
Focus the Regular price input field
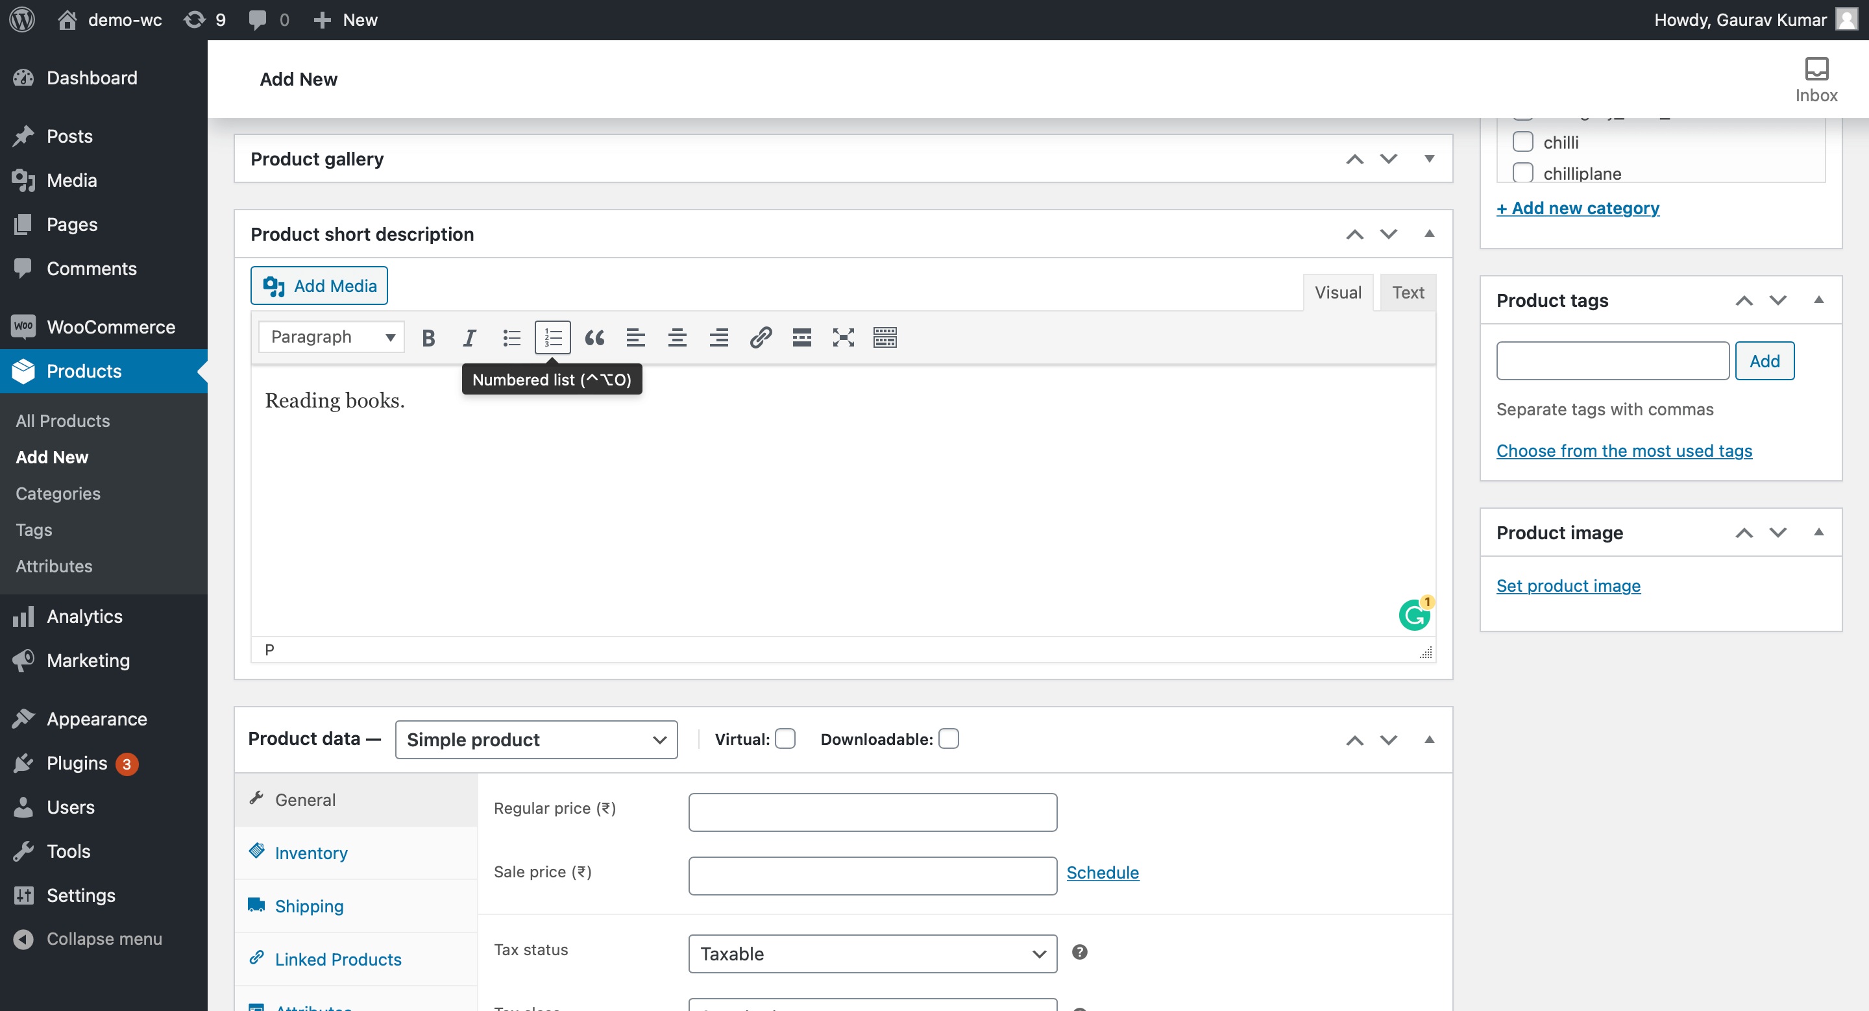click(x=872, y=812)
